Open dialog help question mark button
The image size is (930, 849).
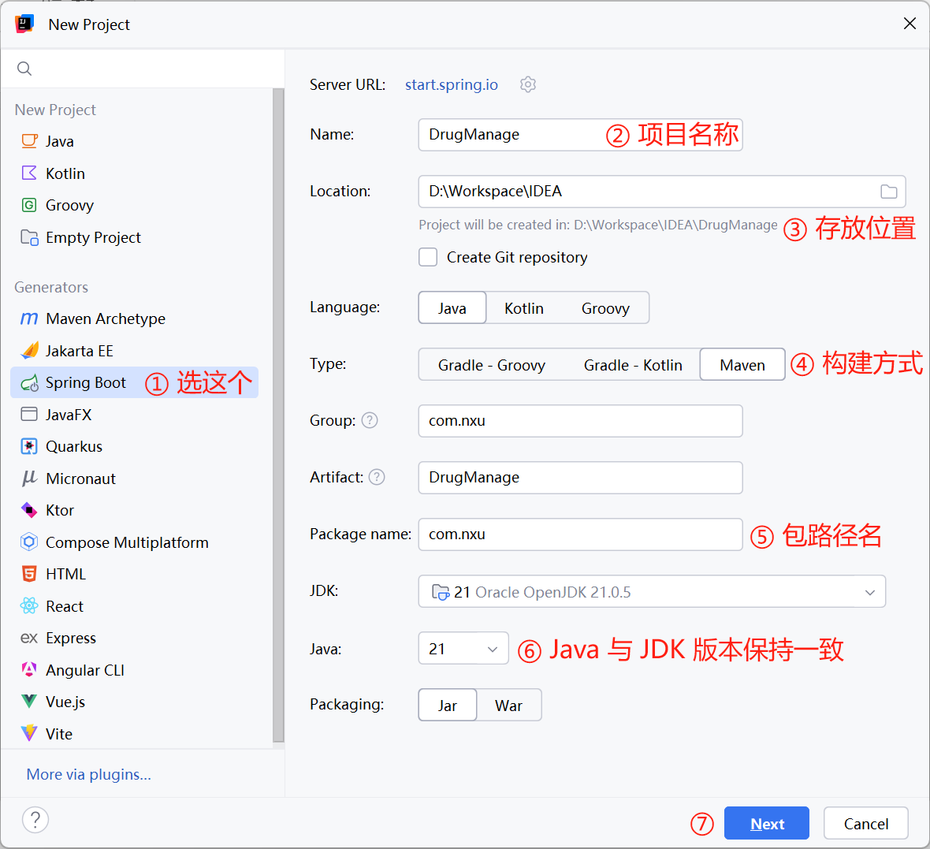(x=35, y=820)
